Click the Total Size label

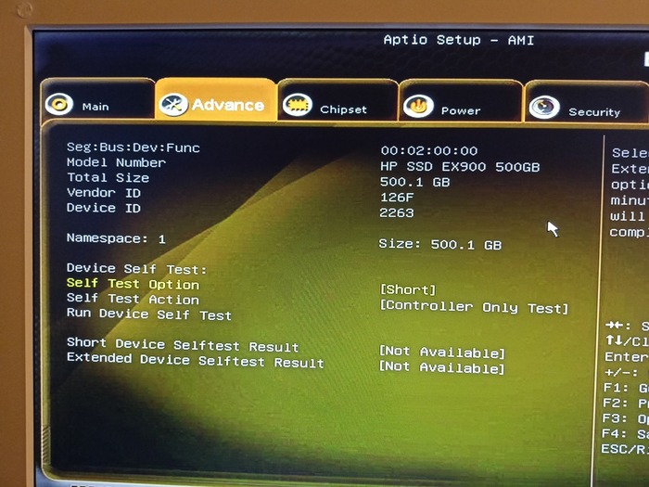pyautogui.click(x=108, y=178)
